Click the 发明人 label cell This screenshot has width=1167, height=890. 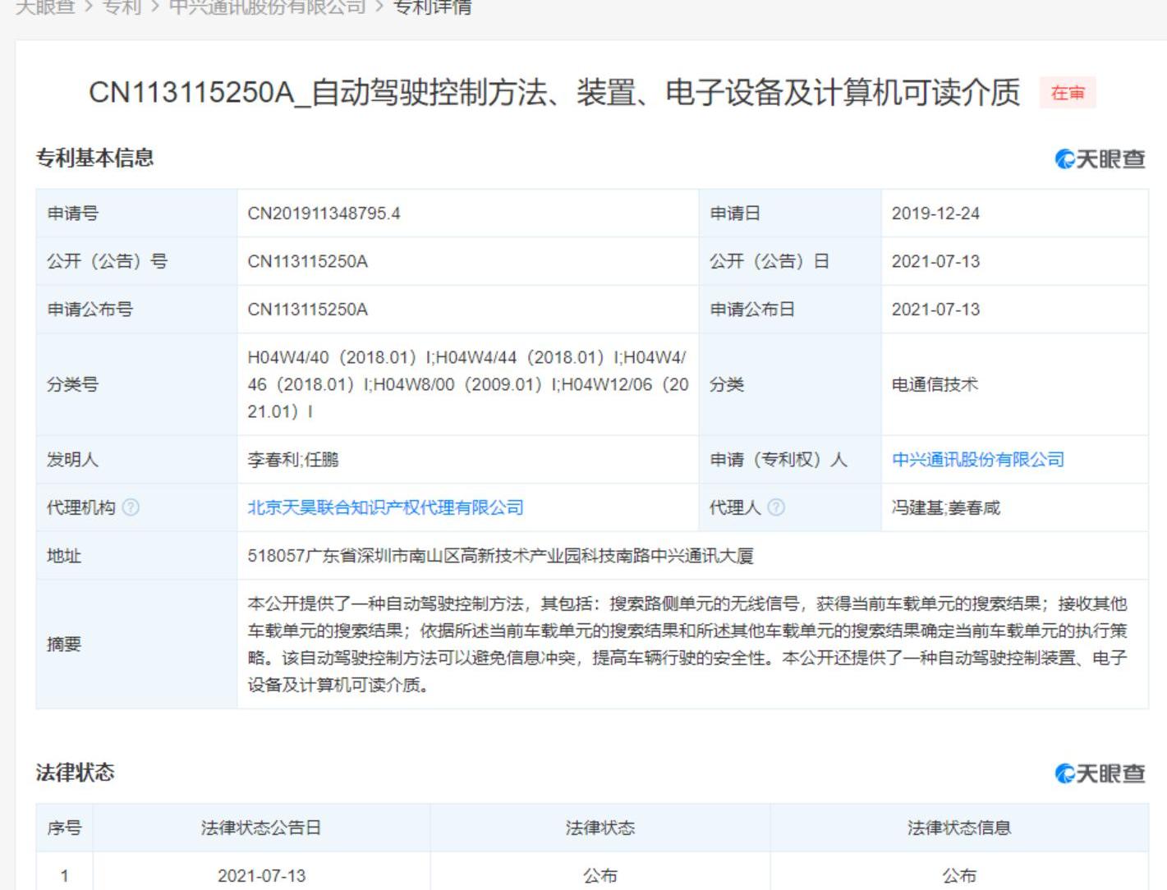136,460
